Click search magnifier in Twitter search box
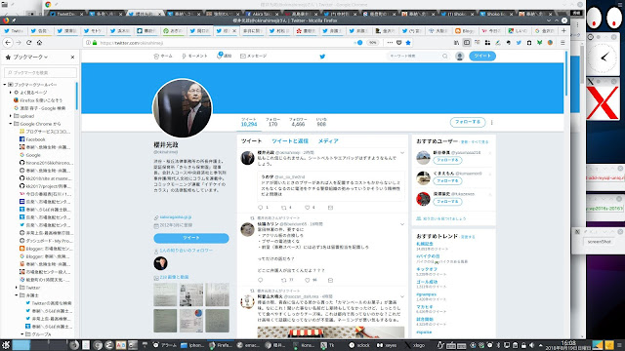Viewport: 625px width, 351px height. (445, 57)
